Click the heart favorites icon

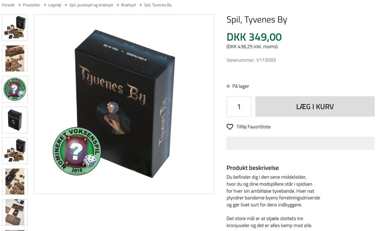click(230, 127)
